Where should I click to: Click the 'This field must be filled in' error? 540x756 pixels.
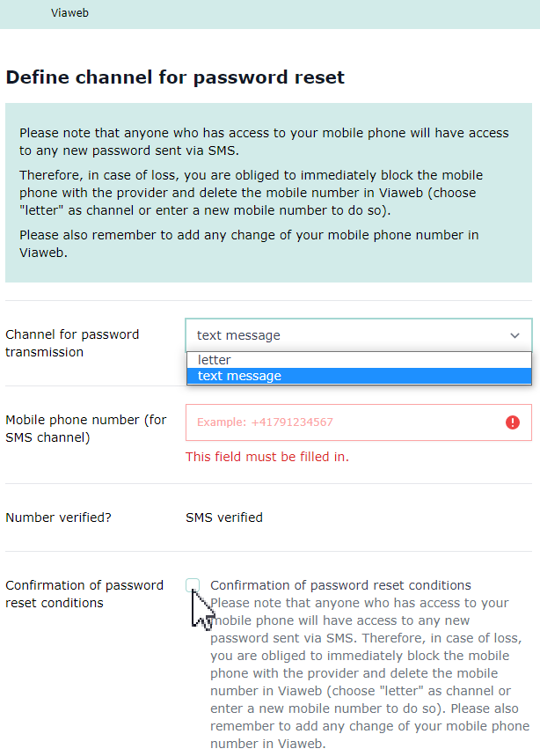[x=267, y=457]
